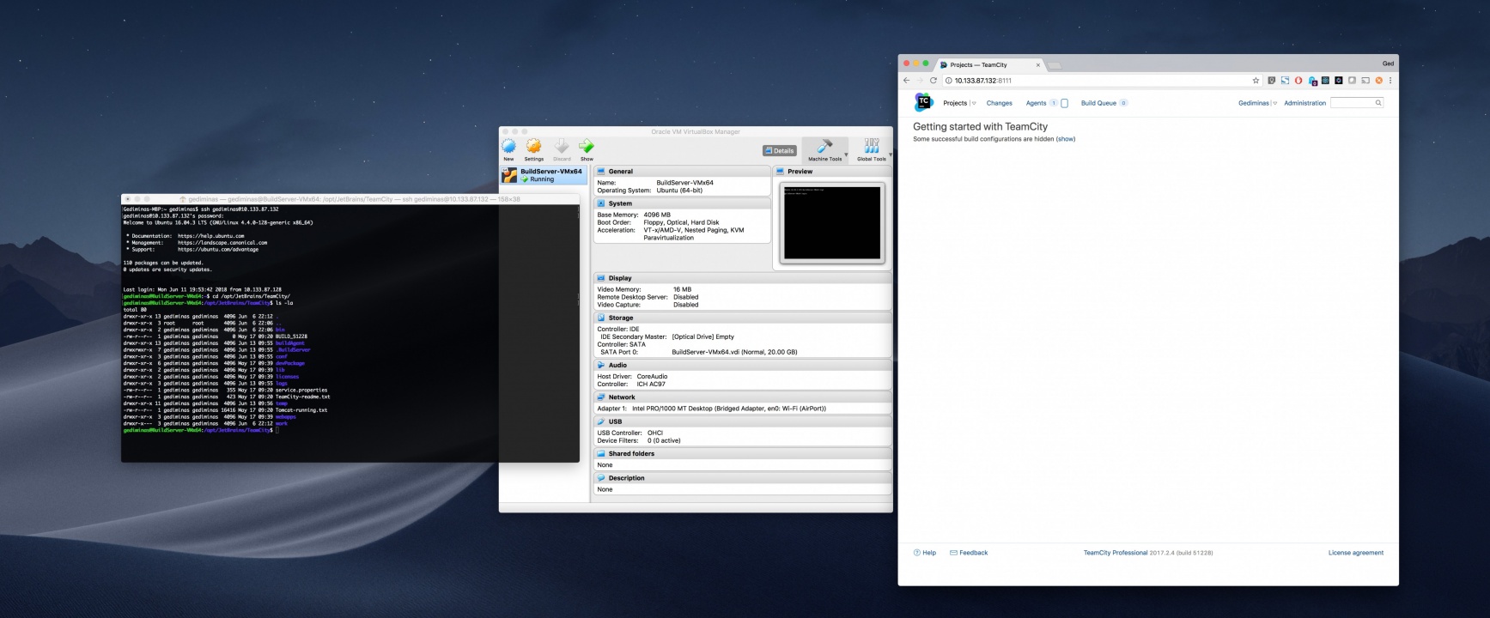Open Chrome three-dot menu
Viewport: 1490px width, 618px height.
[x=1390, y=81]
